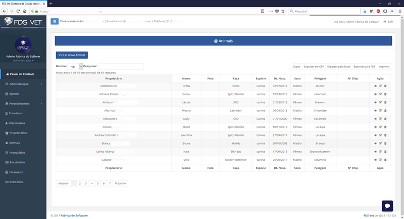Click Exportar para PDF button
404x219 pixels.
pyautogui.click(x=364, y=66)
